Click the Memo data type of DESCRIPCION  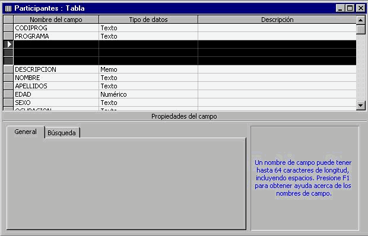point(148,69)
